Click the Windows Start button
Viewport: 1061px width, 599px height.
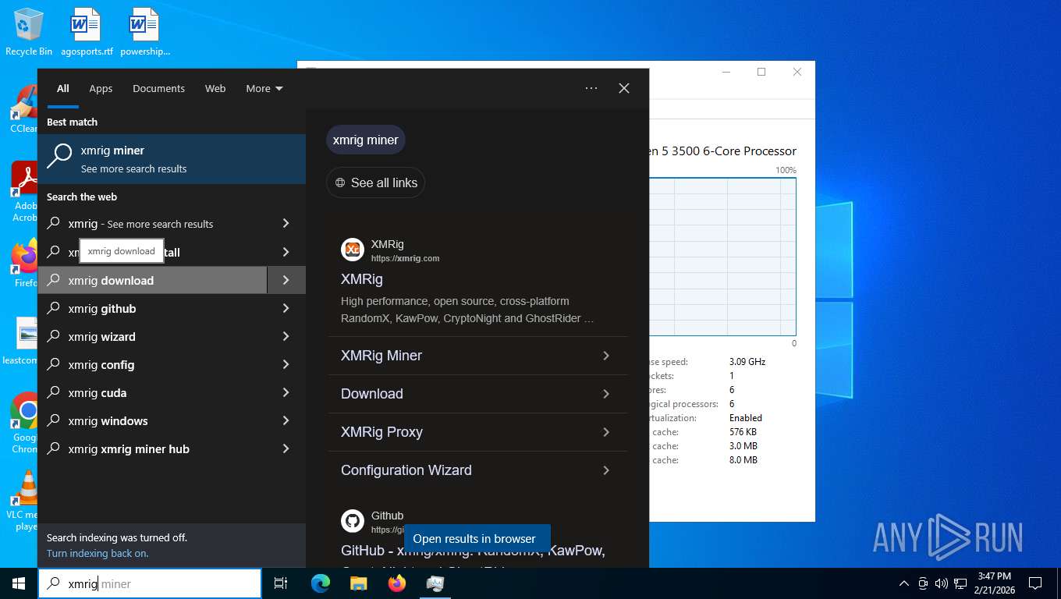click(x=19, y=583)
